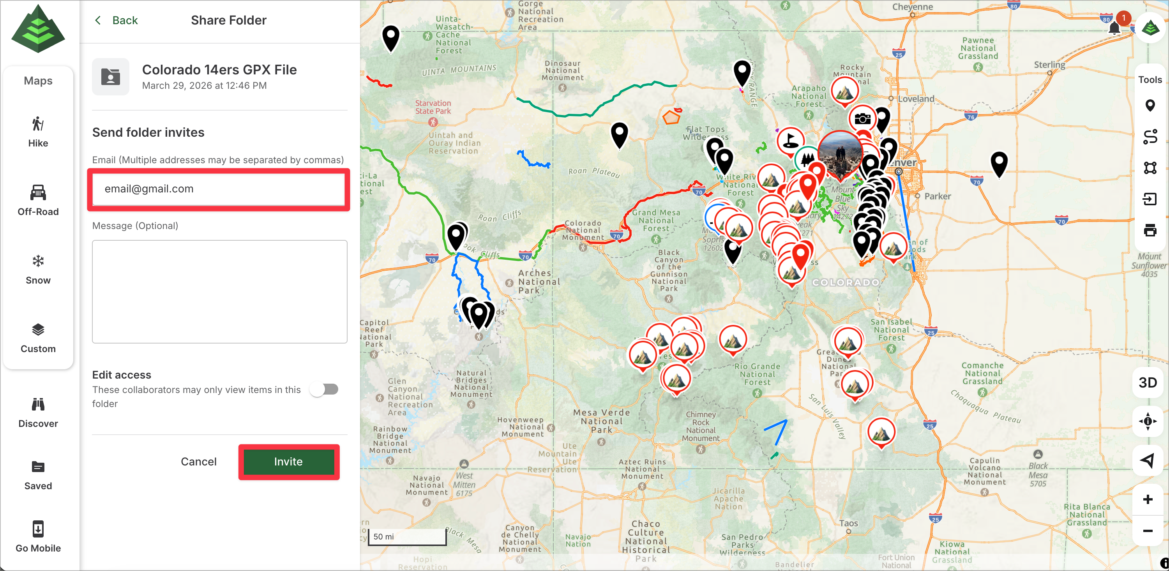Click the import file icon
The image size is (1169, 571).
click(1150, 199)
